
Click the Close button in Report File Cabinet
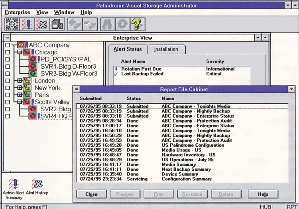[92, 194]
